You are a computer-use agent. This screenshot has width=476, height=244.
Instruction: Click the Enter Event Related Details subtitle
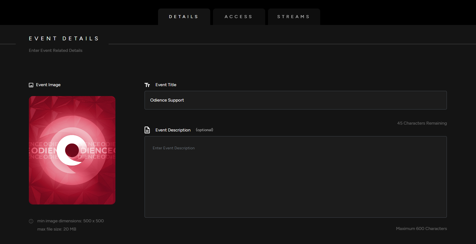pyautogui.click(x=56, y=51)
